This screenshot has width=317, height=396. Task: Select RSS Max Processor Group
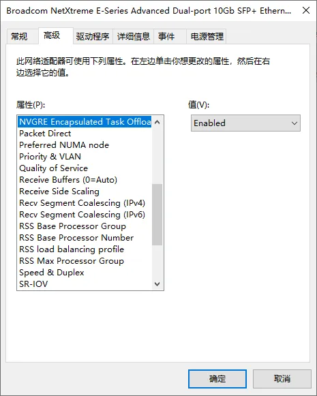tap(85, 261)
